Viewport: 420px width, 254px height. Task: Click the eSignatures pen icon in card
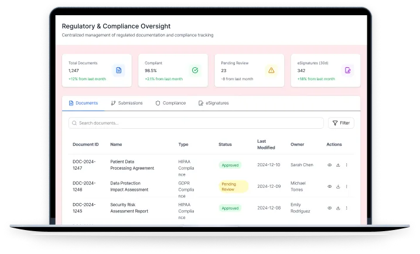tap(347, 70)
